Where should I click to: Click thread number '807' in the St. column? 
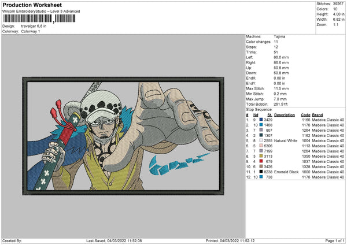(269, 131)
